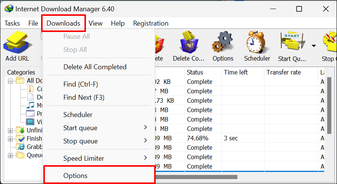Select Delete All Completed menu entry
Image resolution: width=337 pixels, height=184 pixels.
click(x=95, y=67)
